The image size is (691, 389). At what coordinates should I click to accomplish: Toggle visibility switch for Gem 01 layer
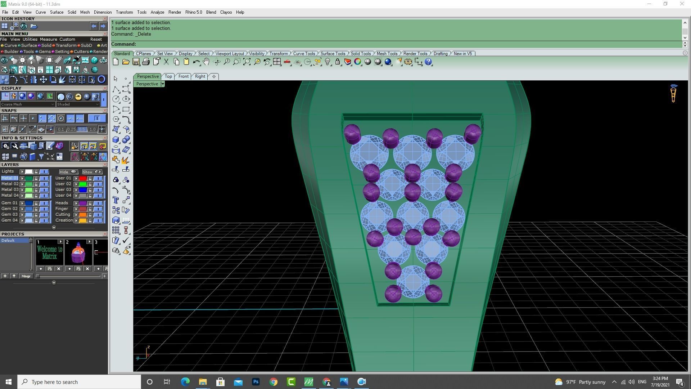click(x=44, y=203)
